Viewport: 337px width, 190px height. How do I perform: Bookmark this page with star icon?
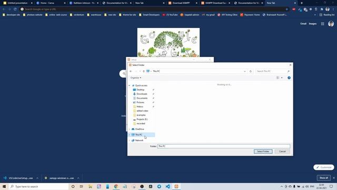click(286, 9)
